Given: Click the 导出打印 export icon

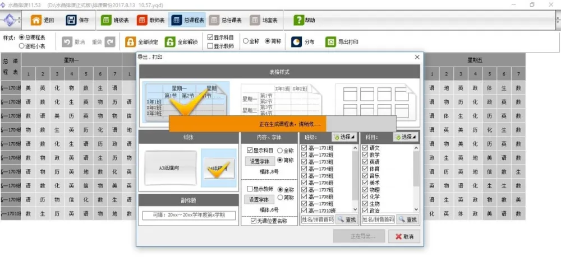Looking at the screenshot, I should (x=331, y=42).
